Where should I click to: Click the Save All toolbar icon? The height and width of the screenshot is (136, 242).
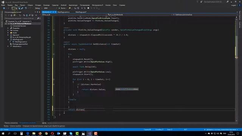tap(22, 8)
